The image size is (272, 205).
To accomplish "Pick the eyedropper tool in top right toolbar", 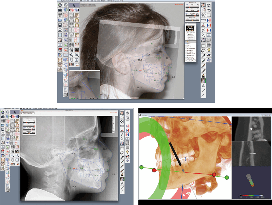I will click(x=203, y=55).
